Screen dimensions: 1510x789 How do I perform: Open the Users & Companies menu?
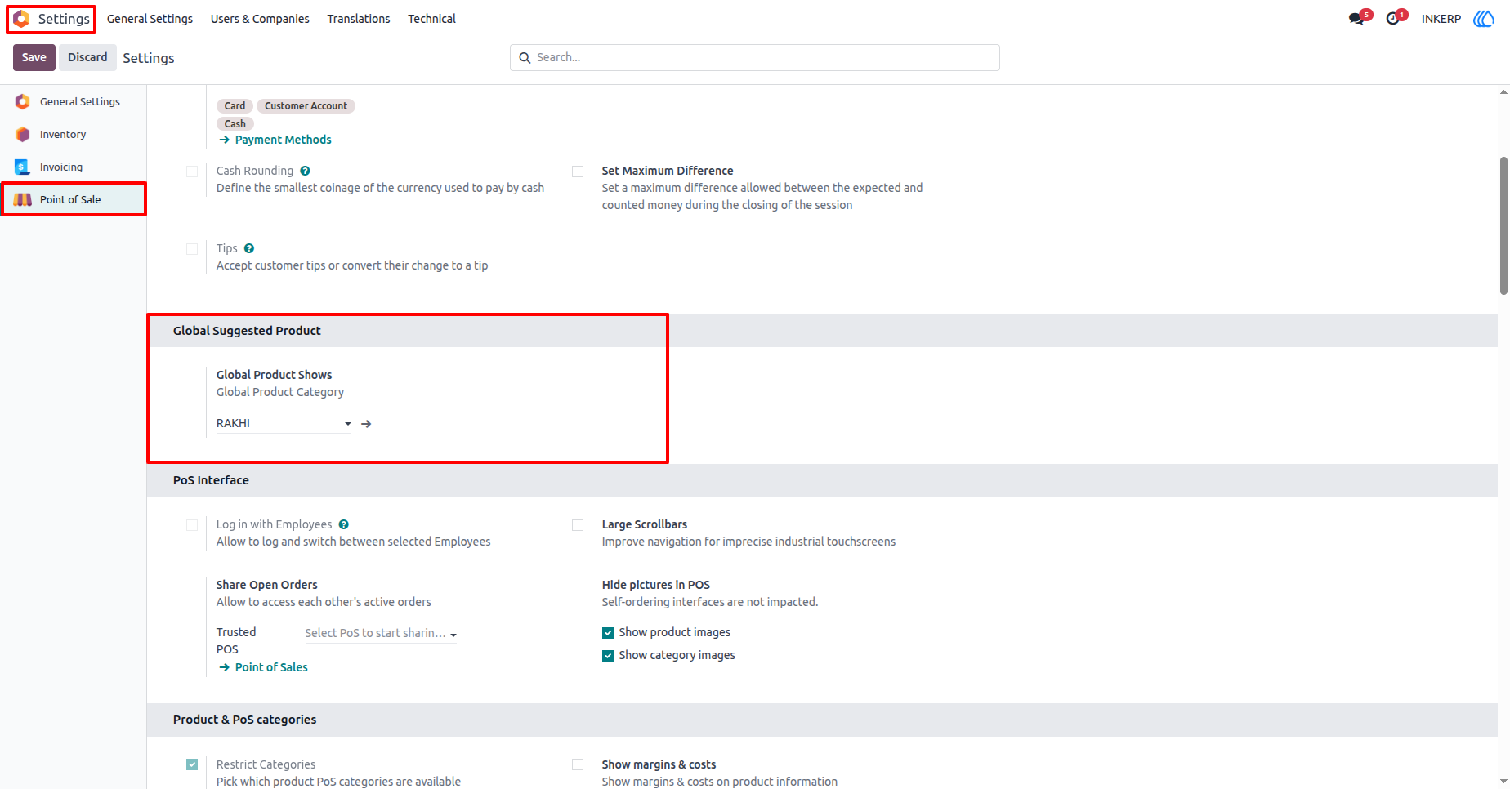coord(260,19)
